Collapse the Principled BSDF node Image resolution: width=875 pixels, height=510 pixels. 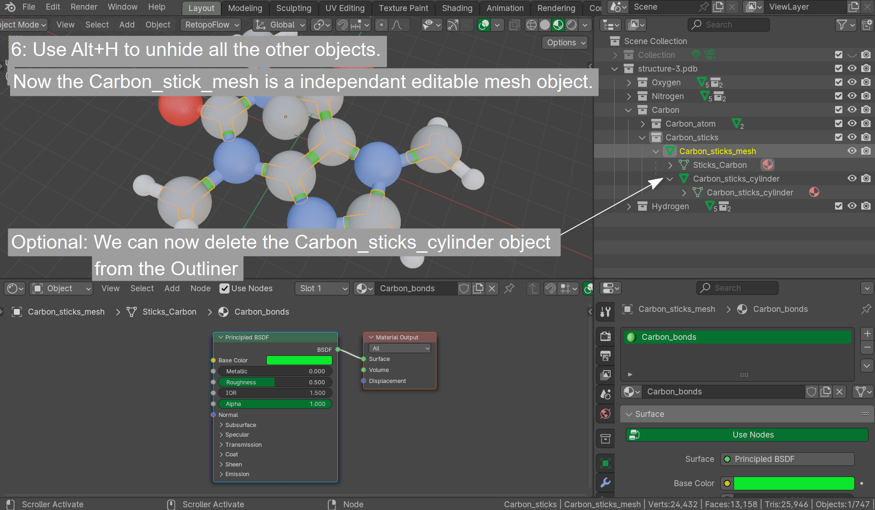tap(221, 338)
